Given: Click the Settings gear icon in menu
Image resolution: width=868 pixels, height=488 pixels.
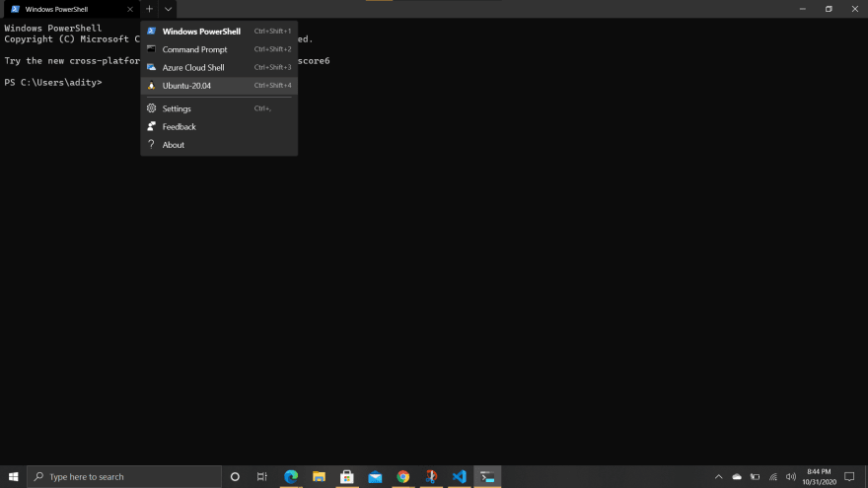Looking at the screenshot, I should pos(151,107).
